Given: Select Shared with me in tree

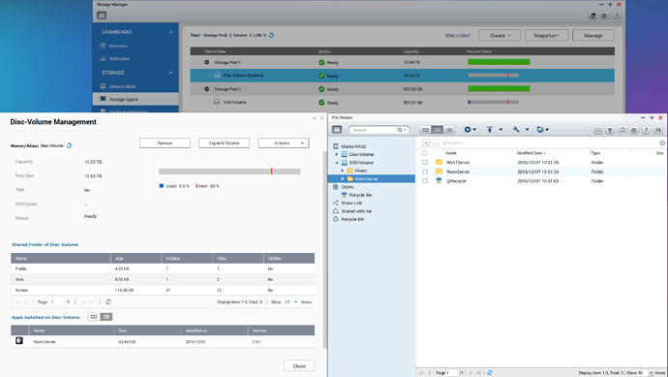Looking at the screenshot, I should click(356, 211).
